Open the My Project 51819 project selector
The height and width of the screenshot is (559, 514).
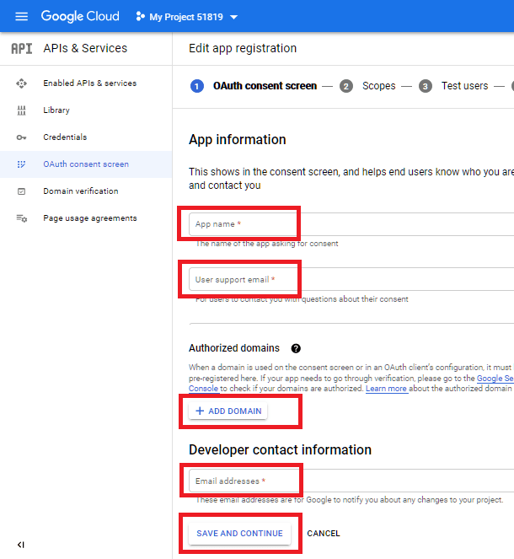click(187, 17)
